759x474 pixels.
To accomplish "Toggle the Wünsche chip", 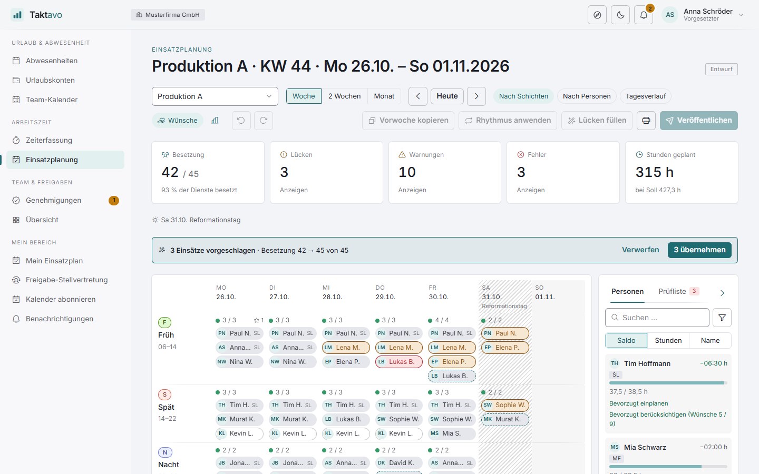I will [178, 121].
